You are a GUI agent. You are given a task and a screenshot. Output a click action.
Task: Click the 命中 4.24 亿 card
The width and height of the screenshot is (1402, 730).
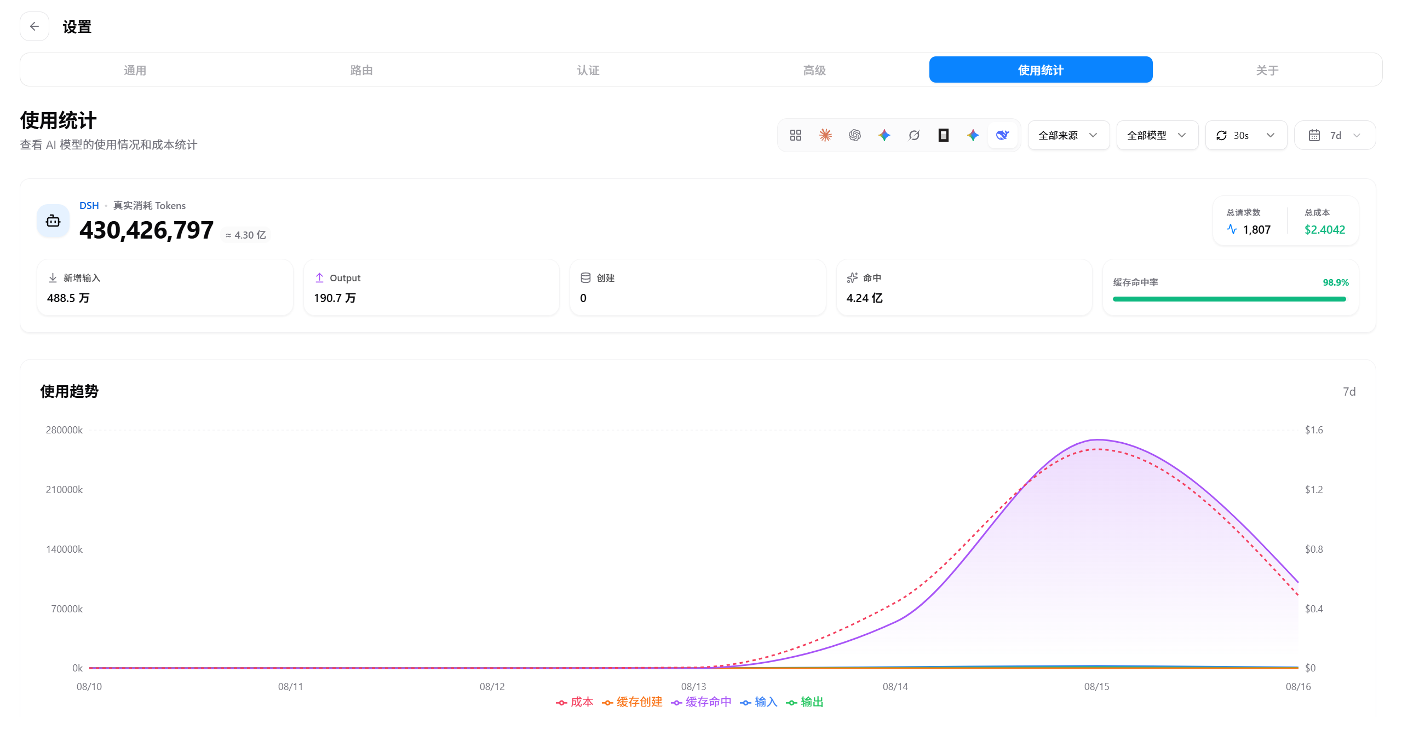tap(964, 287)
